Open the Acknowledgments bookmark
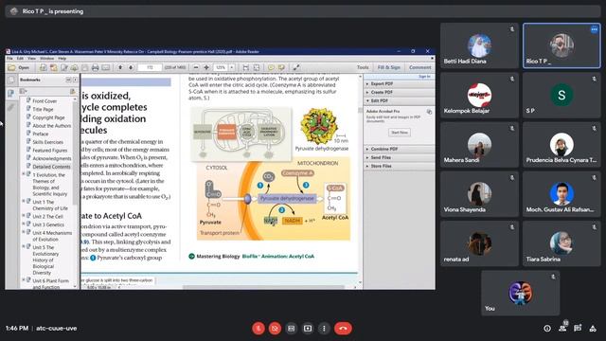The image size is (606, 341). (x=52, y=158)
